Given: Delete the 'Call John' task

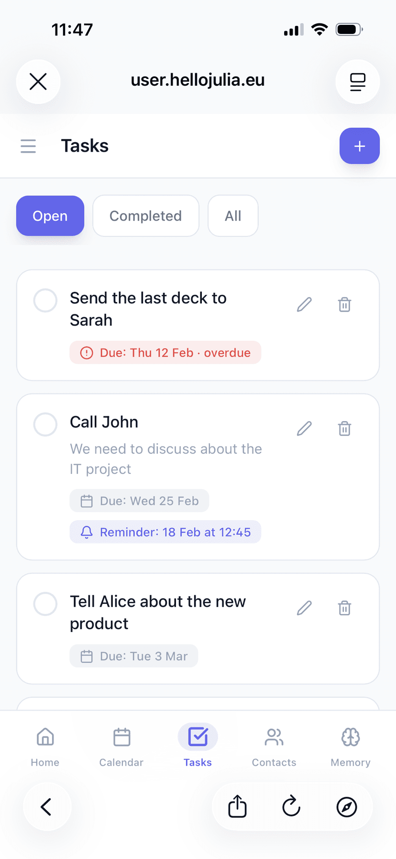Looking at the screenshot, I should pyautogui.click(x=344, y=429).
